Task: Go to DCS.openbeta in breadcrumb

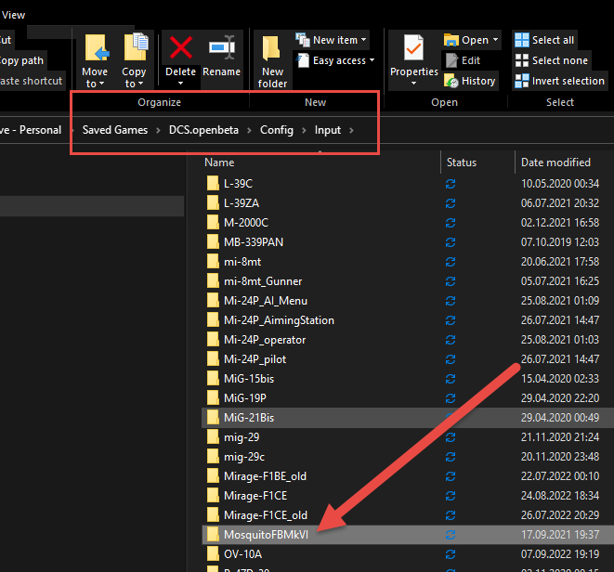Action: (x=203, y=130)
